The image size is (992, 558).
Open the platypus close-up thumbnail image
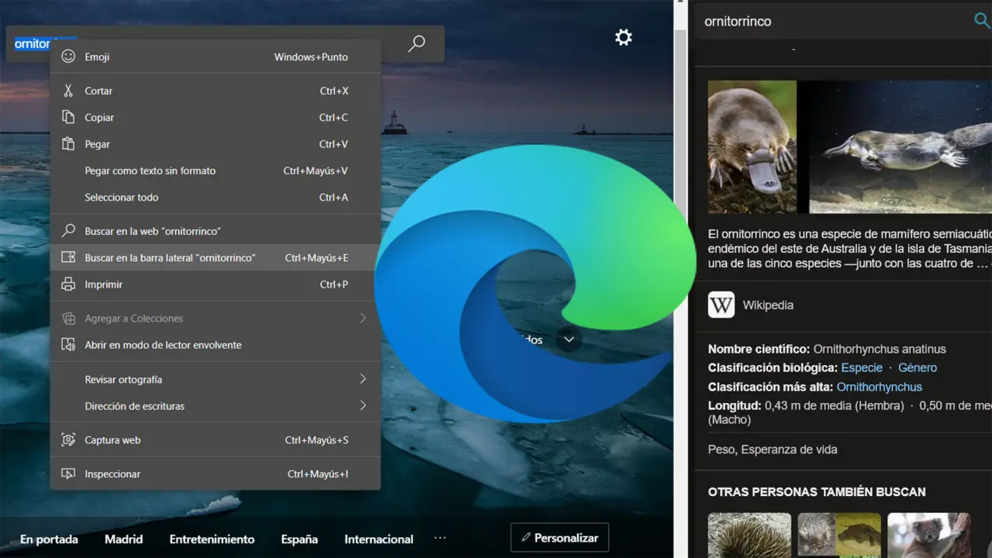click(x=752, y=146)
